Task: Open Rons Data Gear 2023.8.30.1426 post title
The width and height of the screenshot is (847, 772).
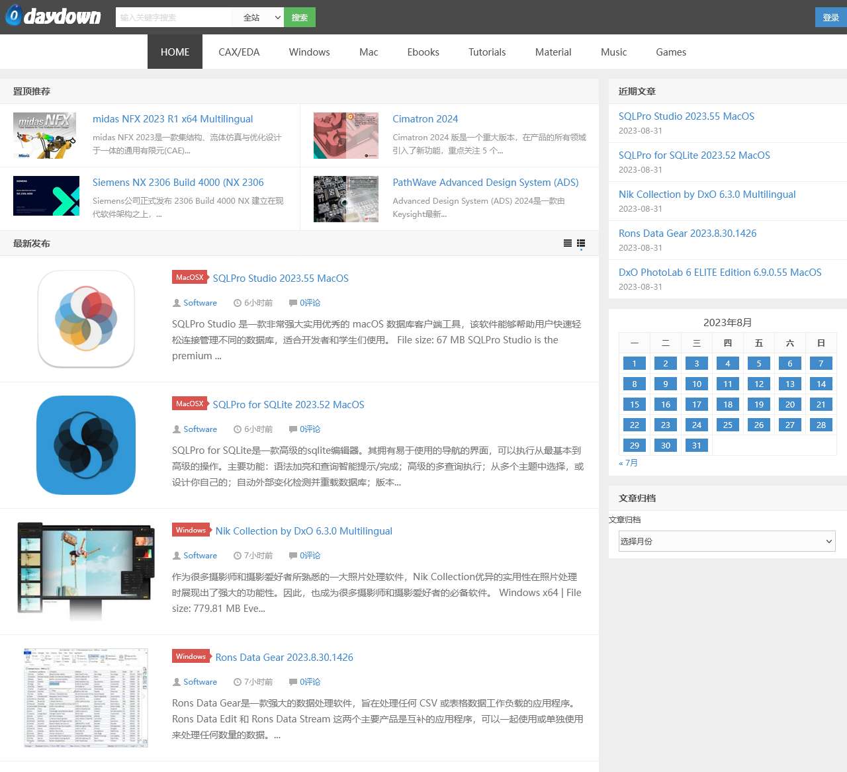Action: [285, 658]
